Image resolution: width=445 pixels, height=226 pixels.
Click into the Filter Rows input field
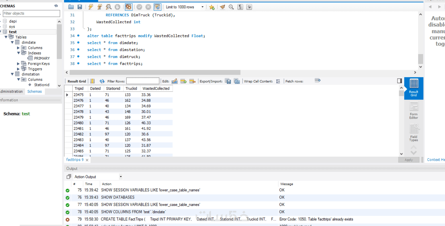(143, 81)
